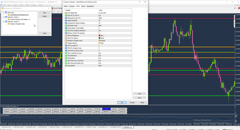Click the integer icon beside Reduced for high TFs
240x130 pixels.
[66, 18]
